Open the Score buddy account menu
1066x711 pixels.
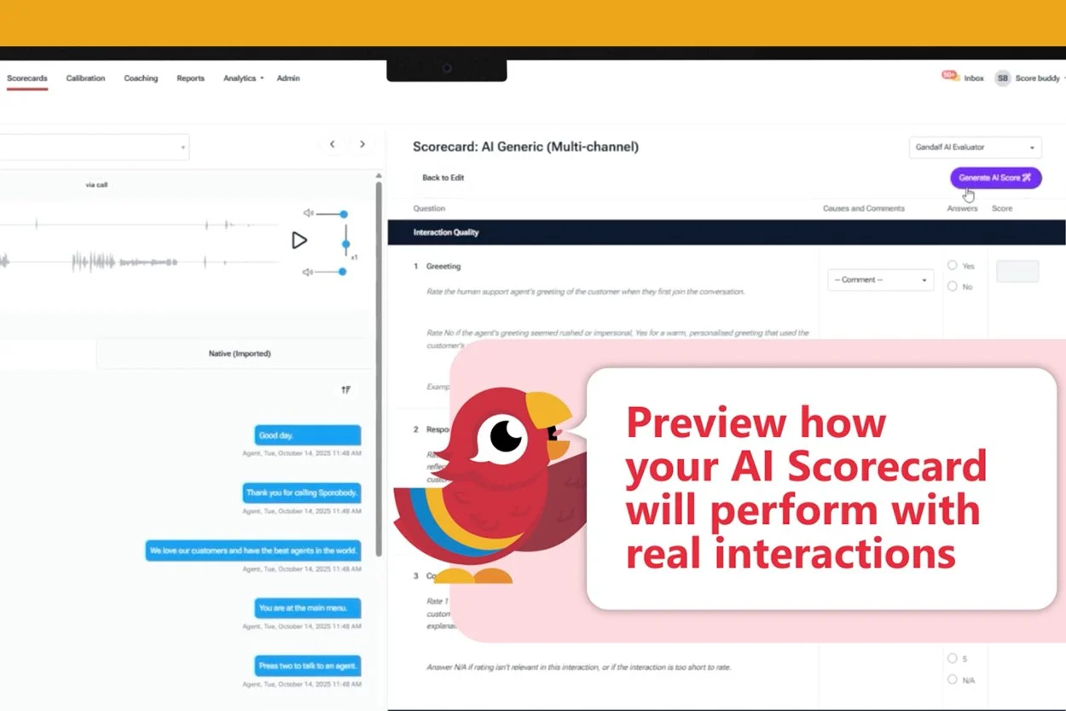coord(1040,78)
